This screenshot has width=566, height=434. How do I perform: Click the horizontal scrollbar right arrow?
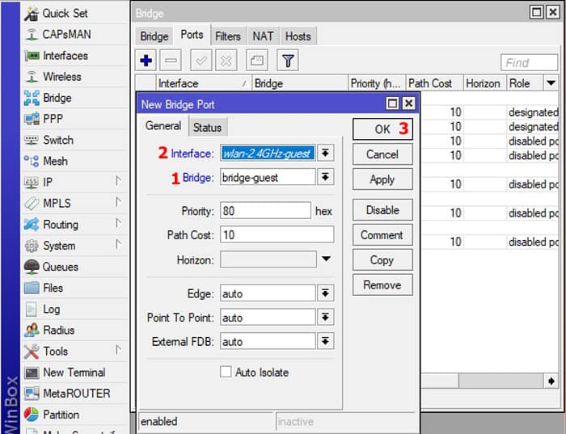pyautogui.click(x=551, y=381)
